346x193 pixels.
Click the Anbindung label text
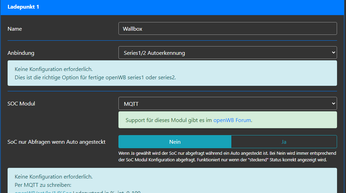pyautogui.click(x=21, y=53)
